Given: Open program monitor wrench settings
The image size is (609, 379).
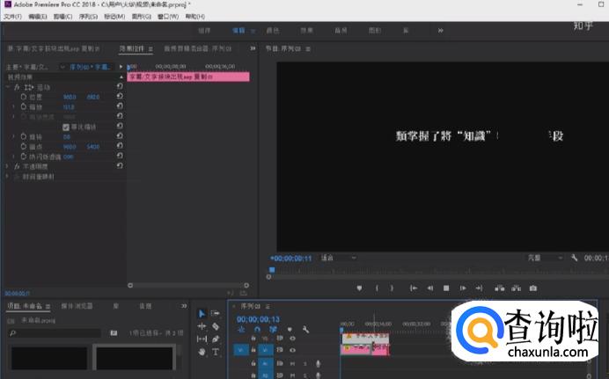Looking at the screenshot, I should pos(574,259).
